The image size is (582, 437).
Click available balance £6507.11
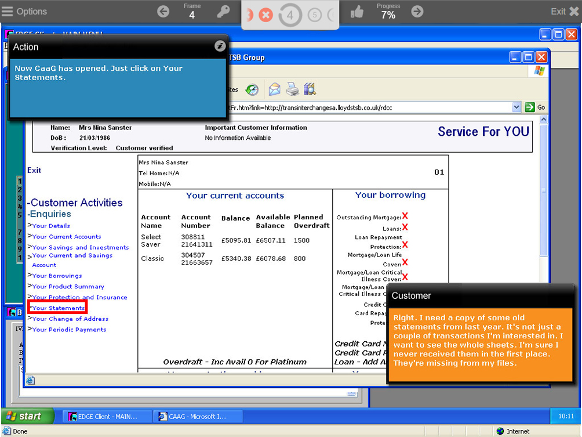pyautogui.click(x=271, y=240)
